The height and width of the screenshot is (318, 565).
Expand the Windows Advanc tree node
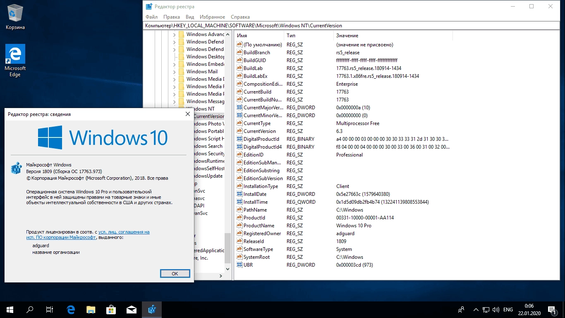174,35
